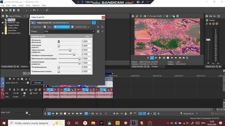Delete the preset with the red X

point(102,31)
